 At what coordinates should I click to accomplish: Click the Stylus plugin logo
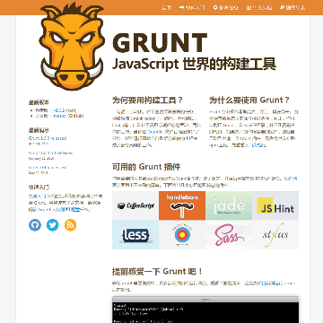pos(275,235)
